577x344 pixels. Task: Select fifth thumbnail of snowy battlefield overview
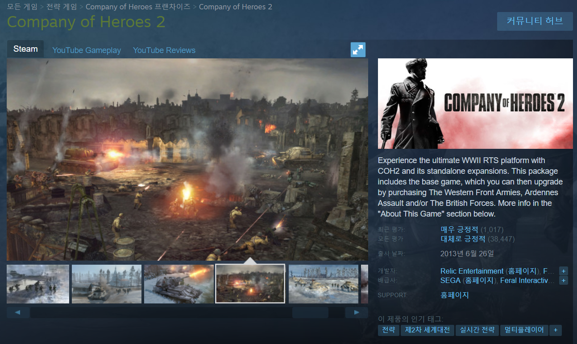coord(324,284)
